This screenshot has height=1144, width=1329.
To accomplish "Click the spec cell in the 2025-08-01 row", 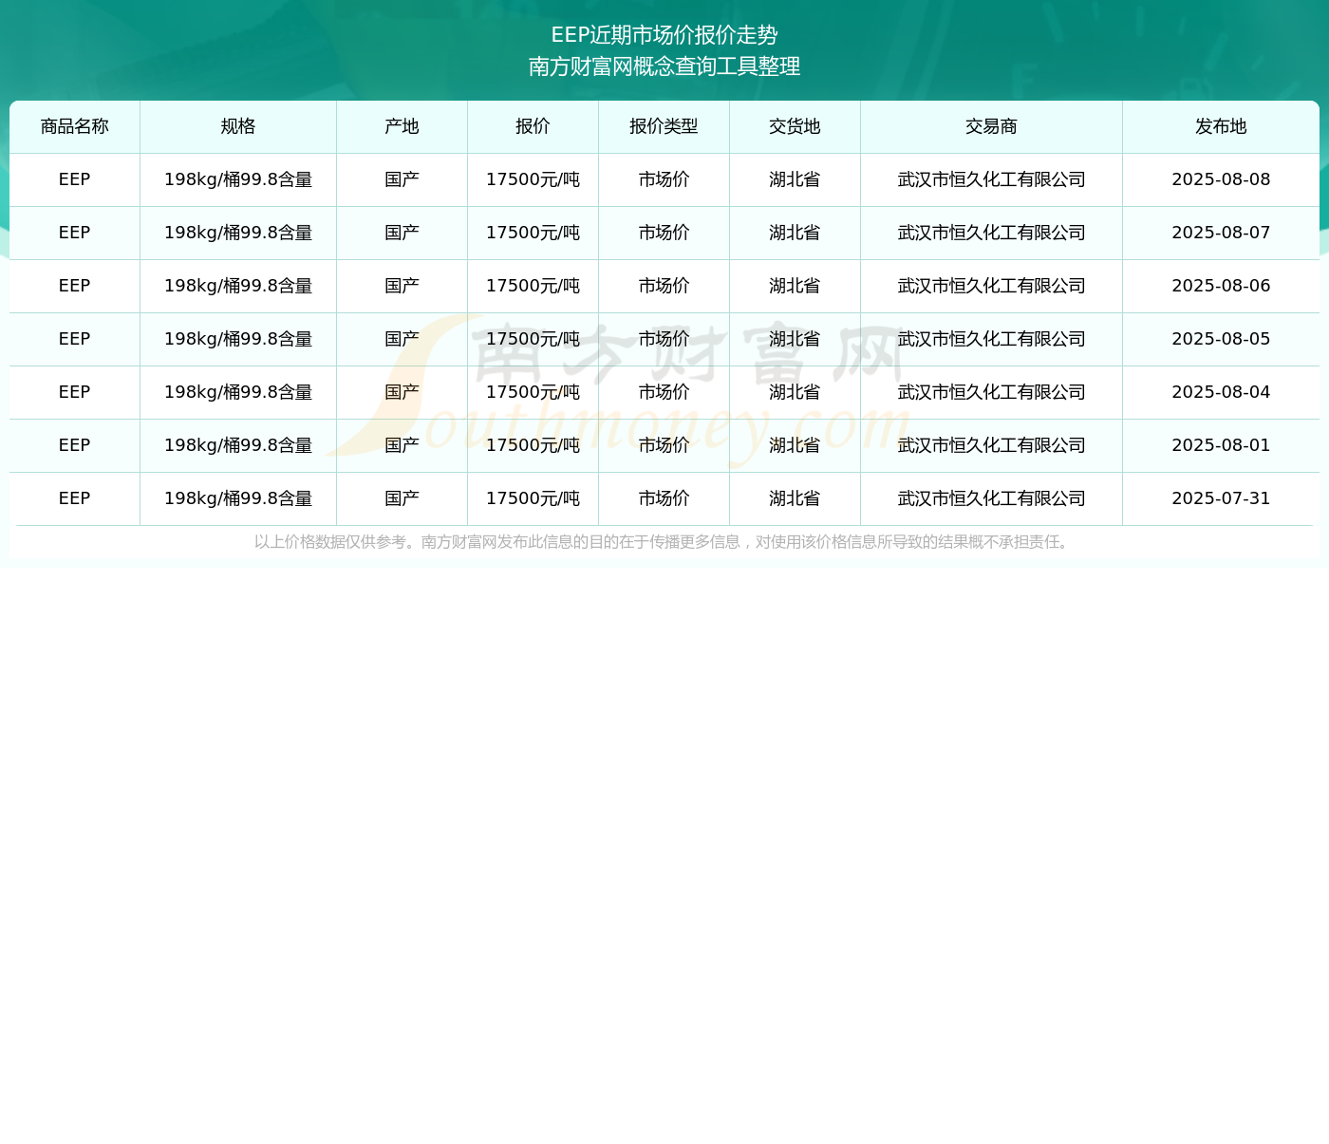I will coord(238,445).
